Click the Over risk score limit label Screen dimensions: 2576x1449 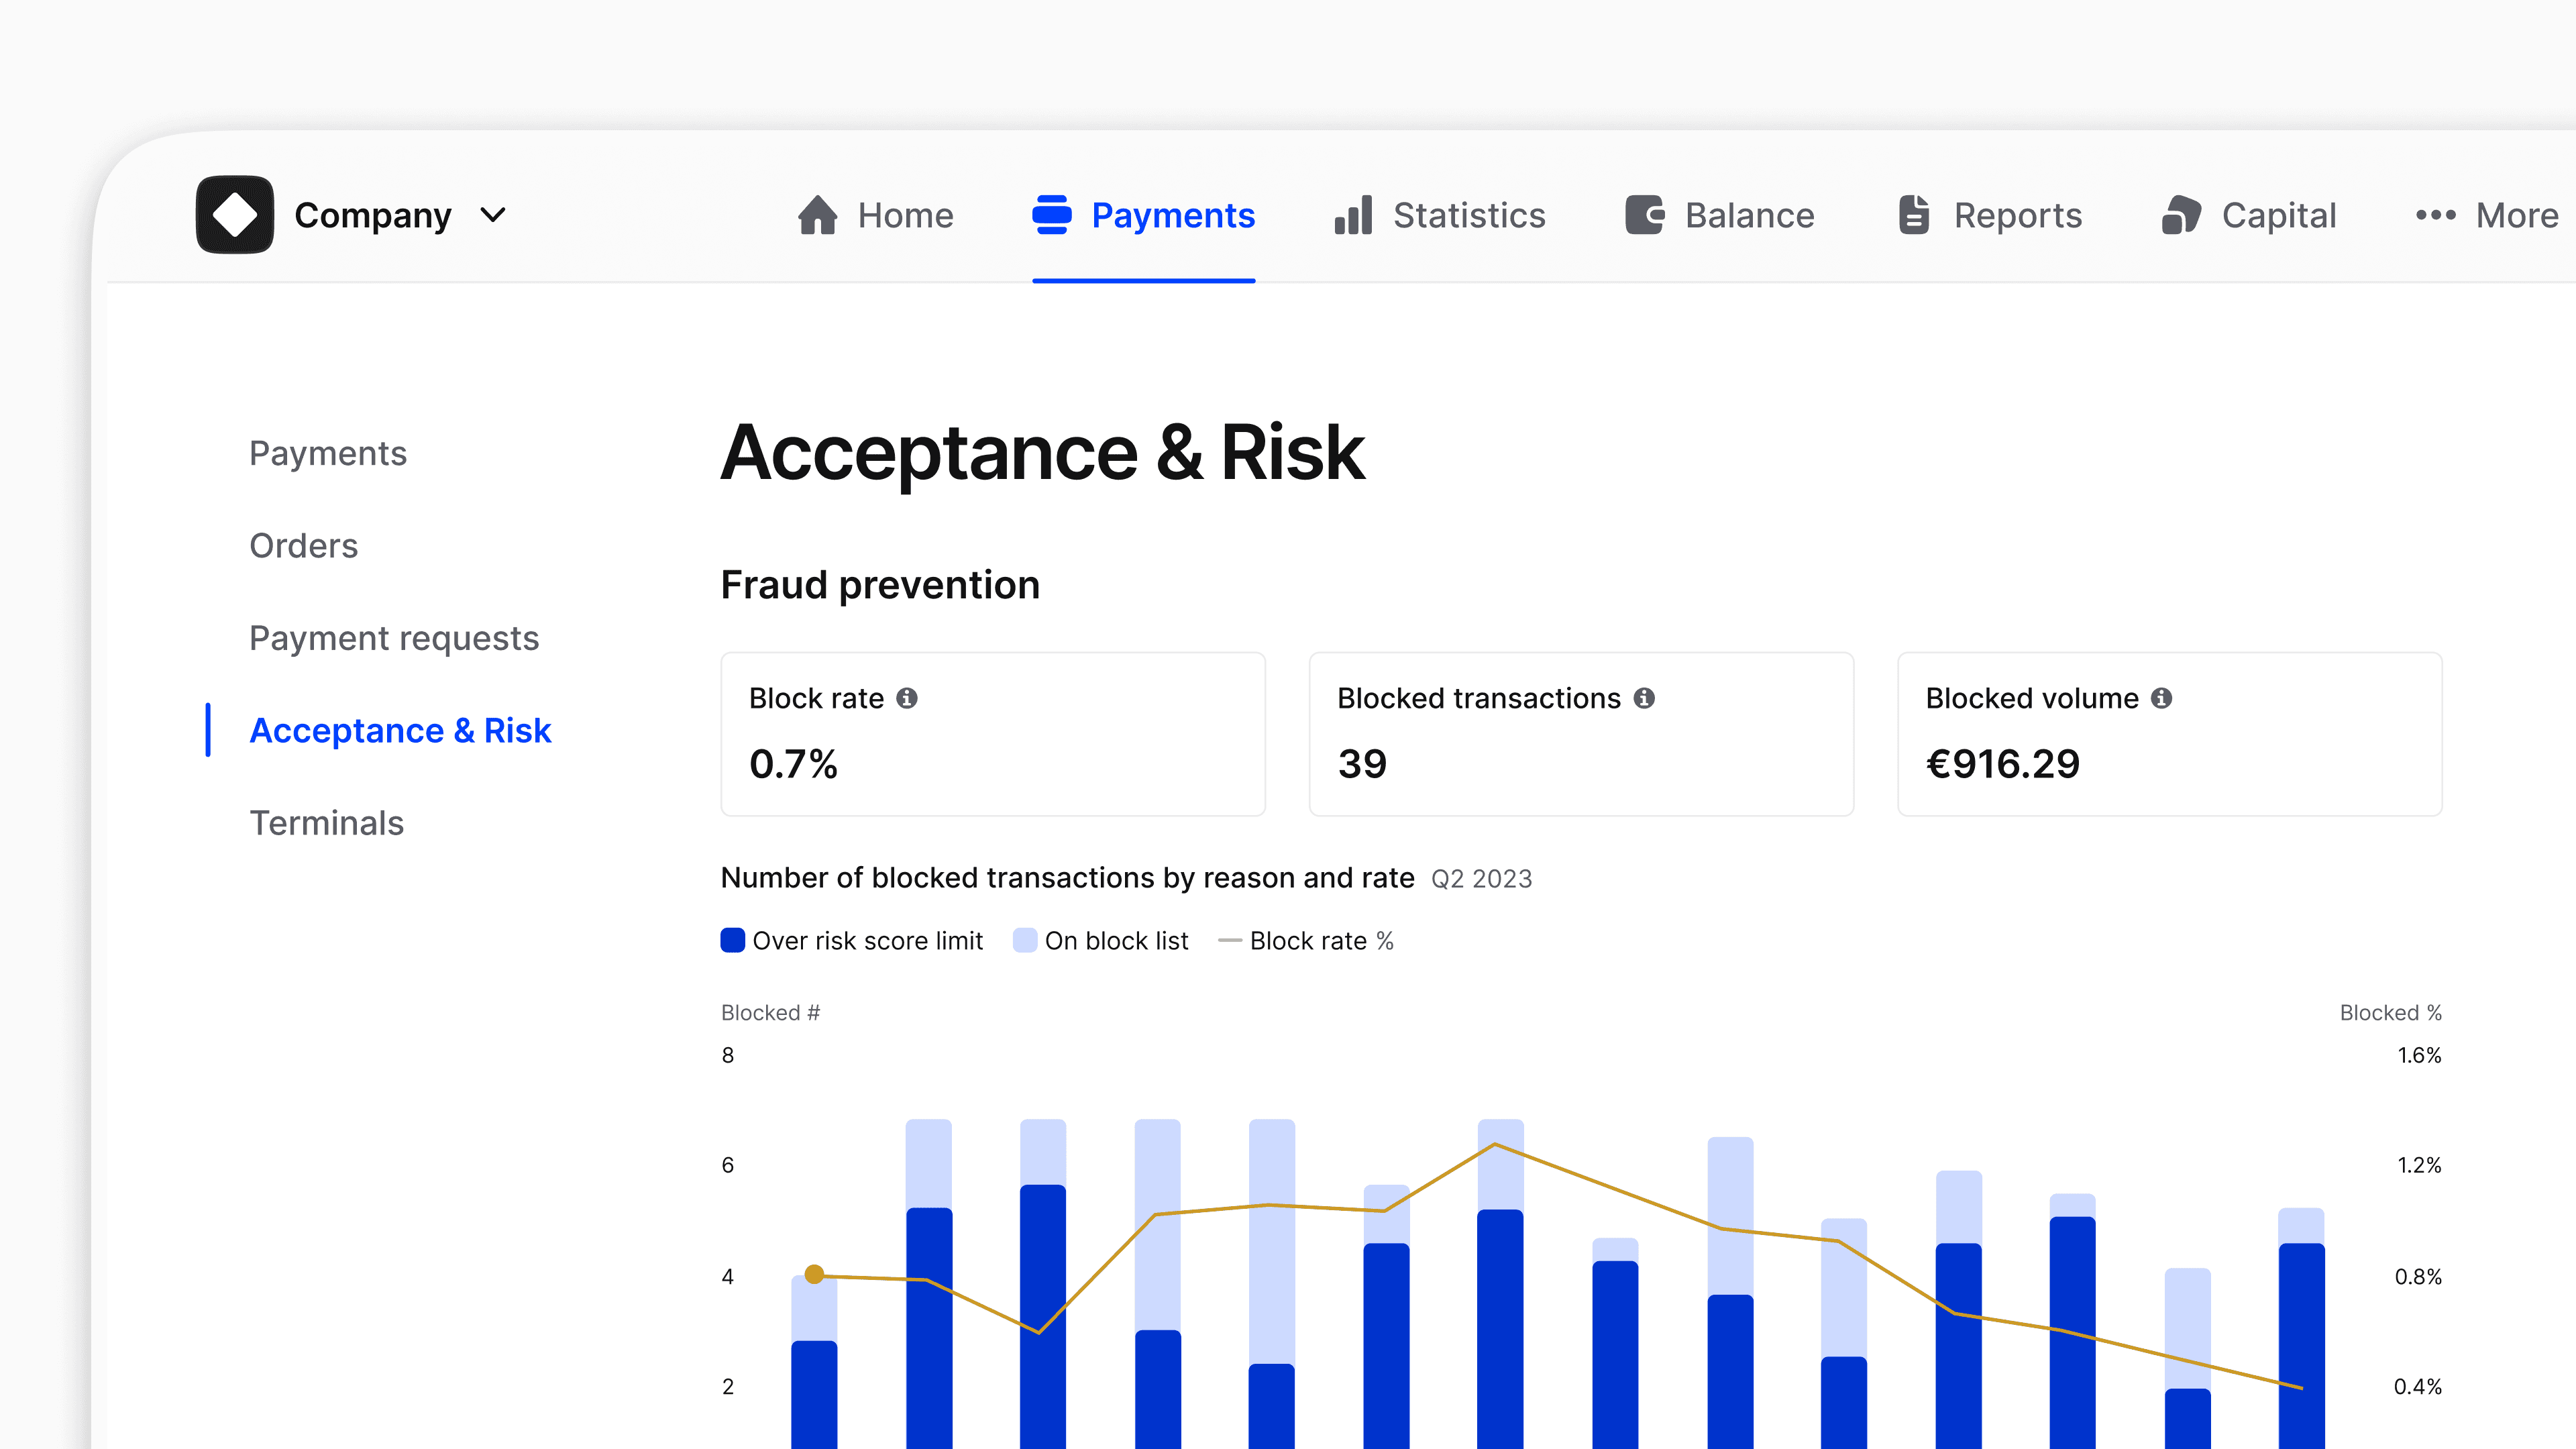click(x=868, y=941)
